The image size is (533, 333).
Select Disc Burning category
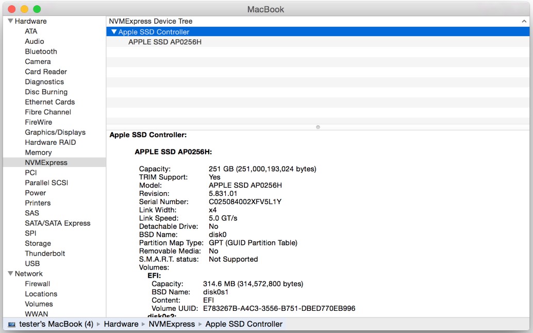[46, 92]
